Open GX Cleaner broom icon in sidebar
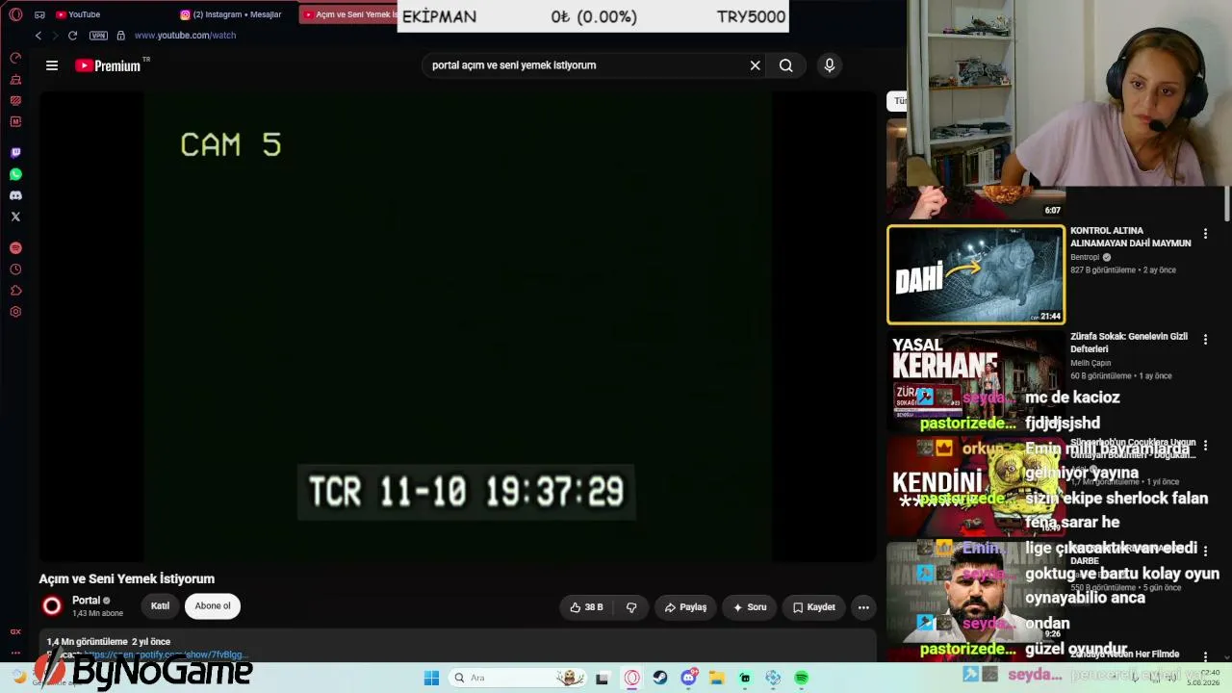 [15, 79]
